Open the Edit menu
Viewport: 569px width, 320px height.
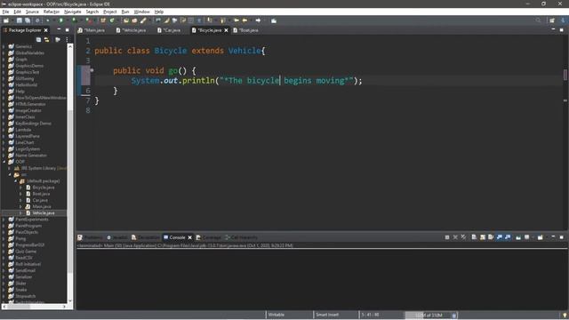pos(17,12)
